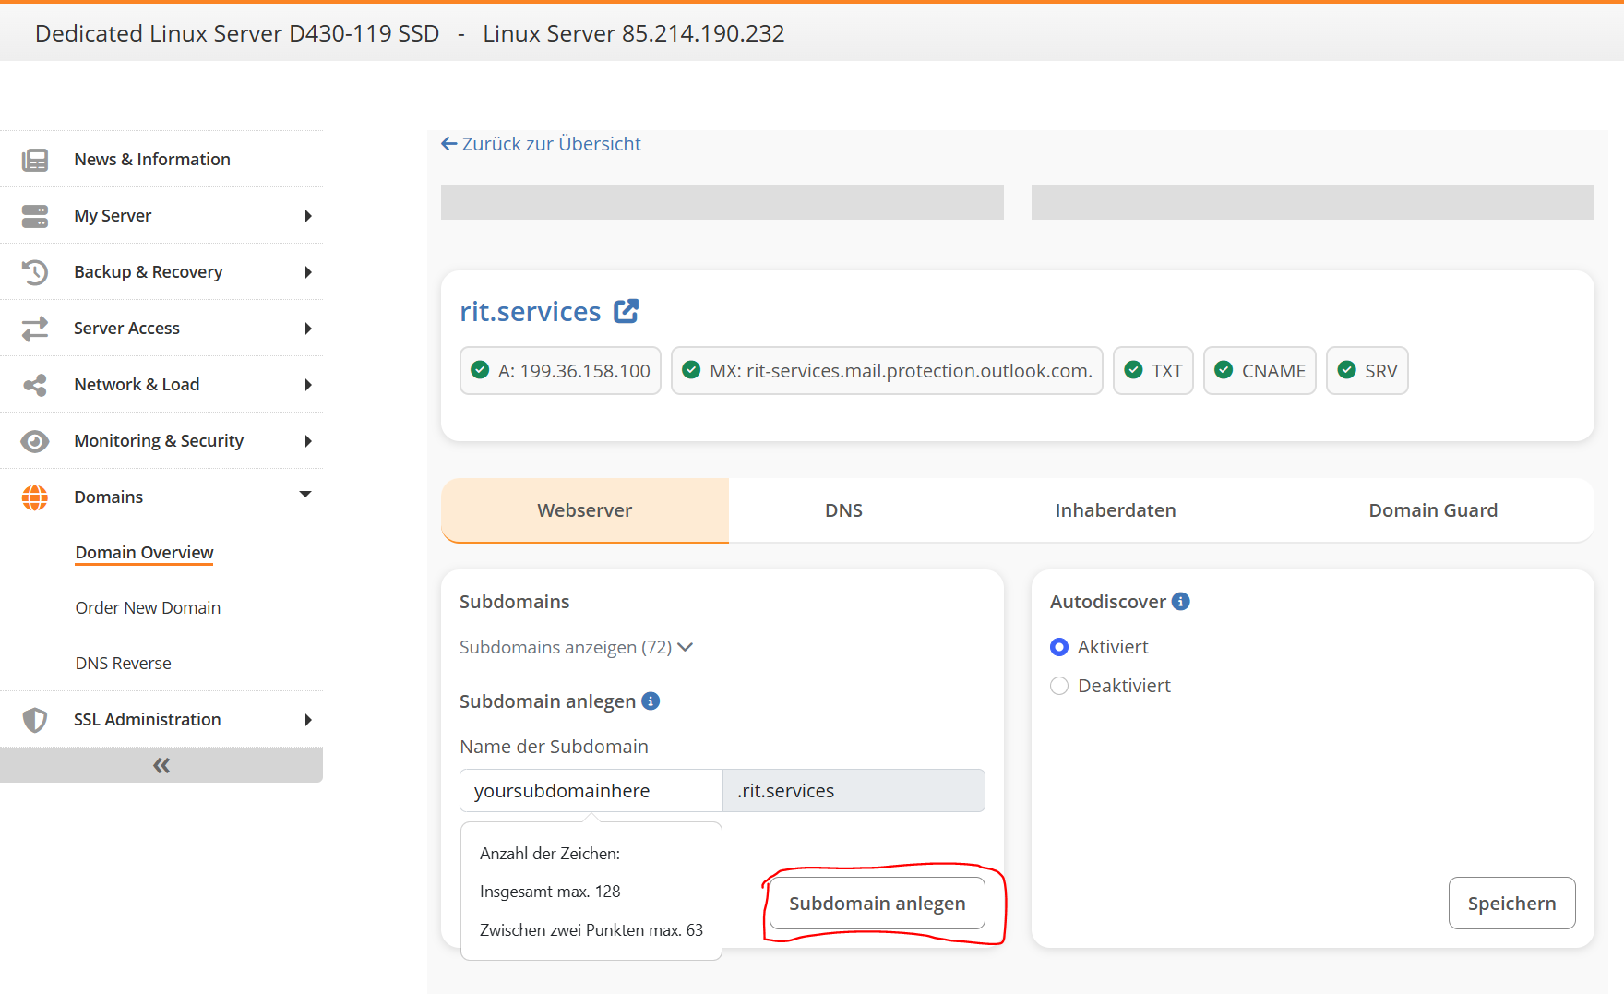The width and height of the screenshot is (1624, 994).
Task: Click the TXT record badge
Action: [1153, 370]
